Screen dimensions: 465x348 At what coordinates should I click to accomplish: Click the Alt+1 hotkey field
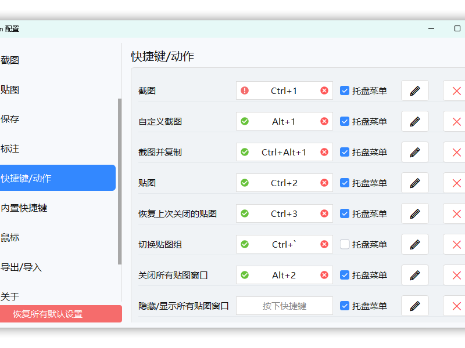[284, 121]
